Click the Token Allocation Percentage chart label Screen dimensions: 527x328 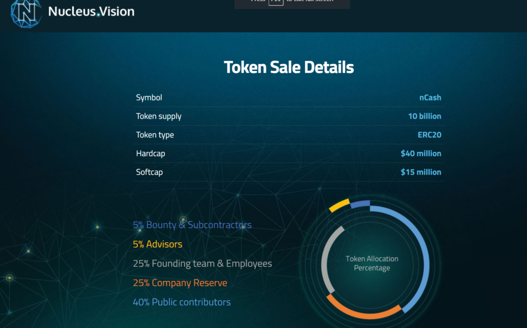[x=372, y=264]
